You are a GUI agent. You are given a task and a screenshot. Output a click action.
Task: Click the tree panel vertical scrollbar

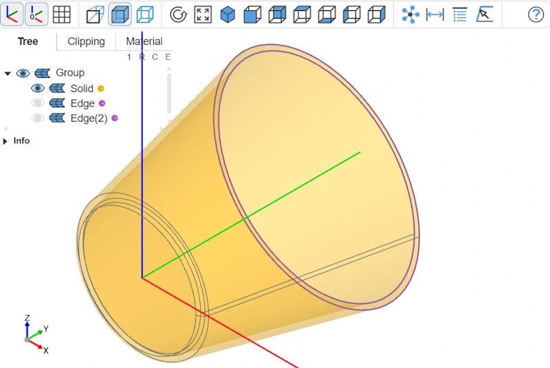[x=169, y=93]
